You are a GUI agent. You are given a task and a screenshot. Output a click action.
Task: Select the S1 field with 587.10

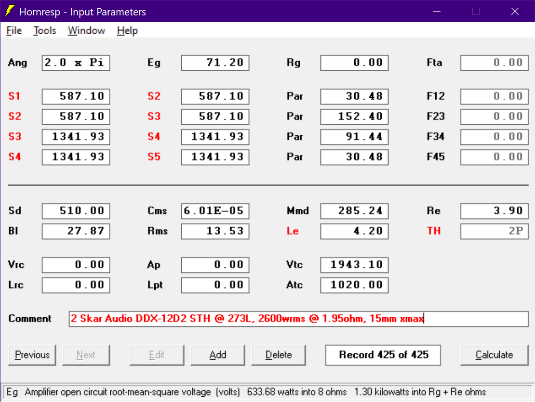[x=76, y=96]
